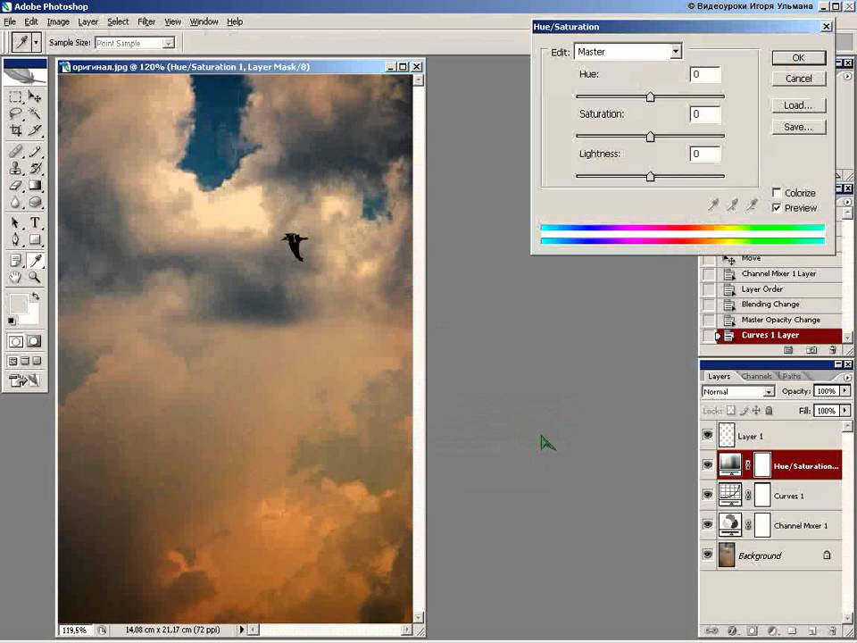Open the File menu

[10, 21]
